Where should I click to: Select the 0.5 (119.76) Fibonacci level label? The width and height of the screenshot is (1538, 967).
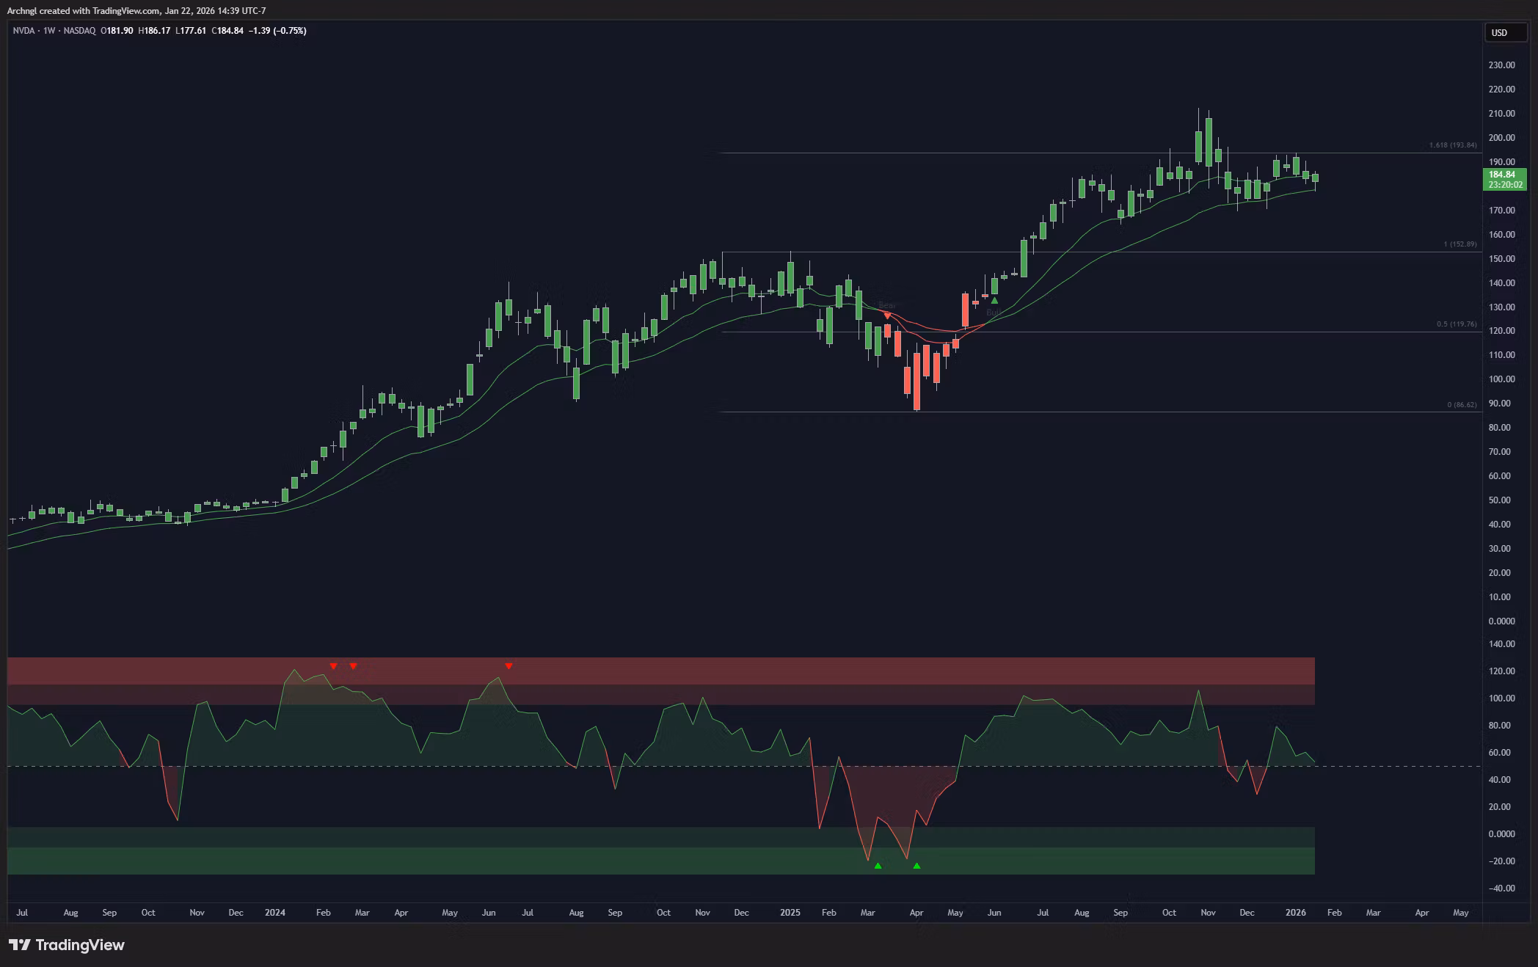pyautogui.click(x=1457, y=324)
